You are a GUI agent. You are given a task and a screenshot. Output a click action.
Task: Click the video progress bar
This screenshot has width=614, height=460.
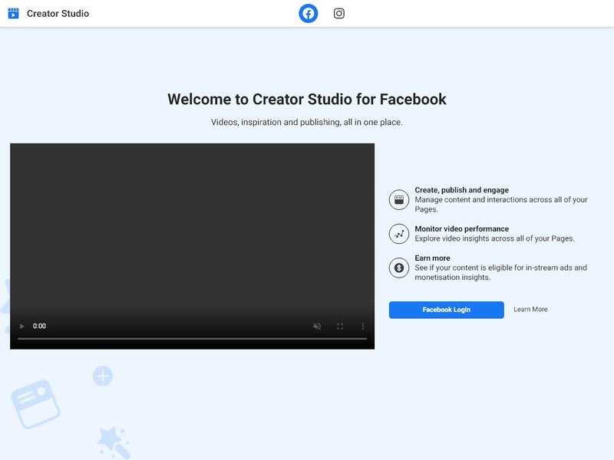click(193, 339)
